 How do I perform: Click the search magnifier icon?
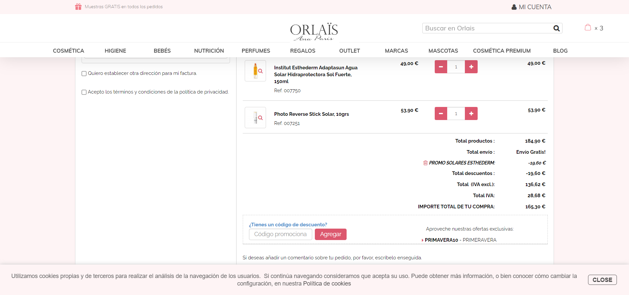(556, 28)
